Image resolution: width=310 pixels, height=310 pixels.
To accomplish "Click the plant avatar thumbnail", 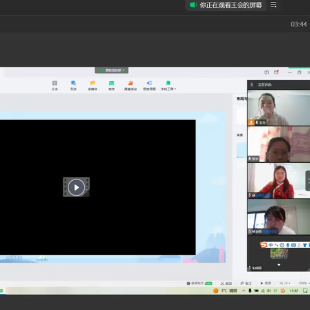I will 279,253.
